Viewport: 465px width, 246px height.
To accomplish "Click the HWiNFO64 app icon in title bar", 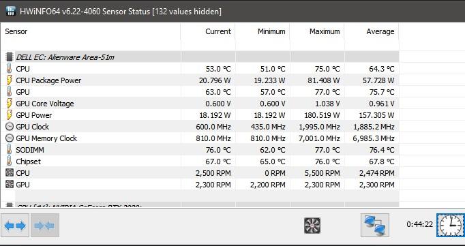I will click(11, 12).
